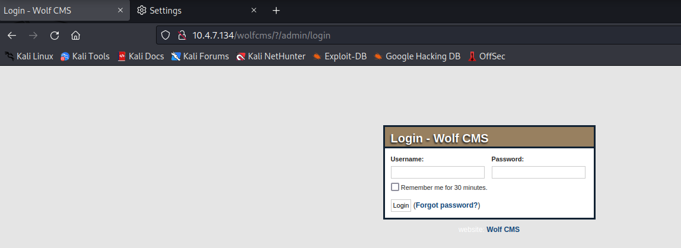Open Kali Linux bookmark
This screenshot has width=681, height=248.
click(x=29, y=56)
